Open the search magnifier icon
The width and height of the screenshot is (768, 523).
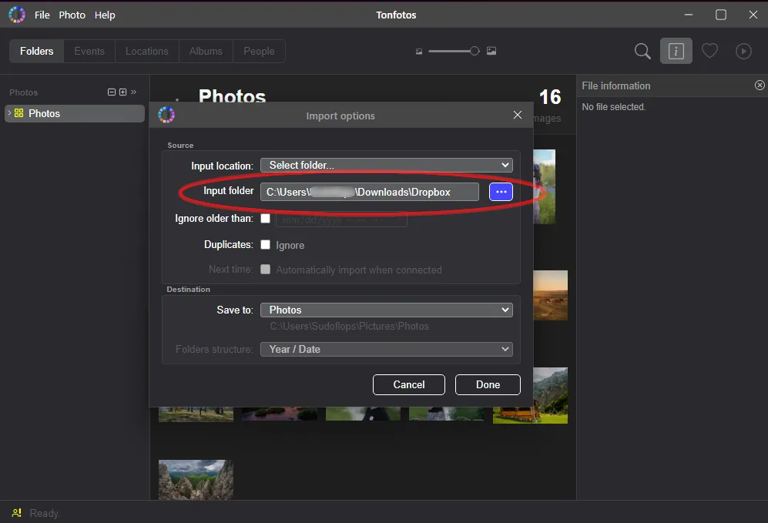pyautogui.click(x=642, y=51)
